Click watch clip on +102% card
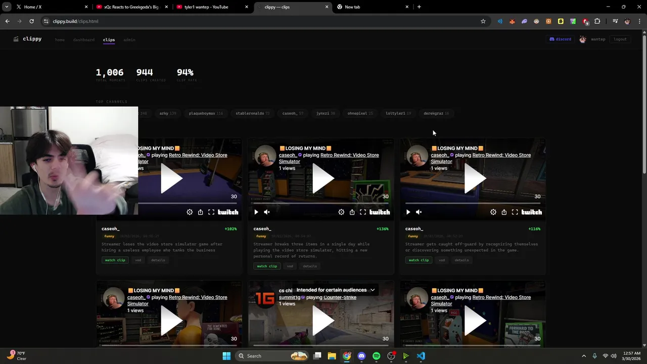The width and height of the screenshot is (647, 364). click(115, 260)
